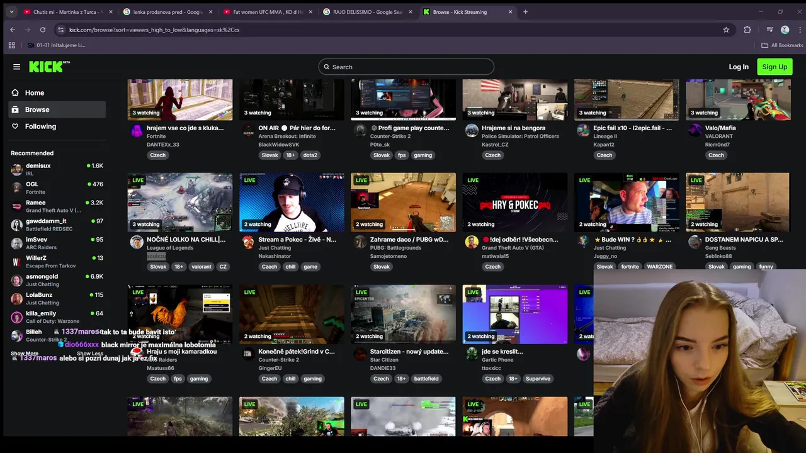Open recommended channel Ramee

57,206
